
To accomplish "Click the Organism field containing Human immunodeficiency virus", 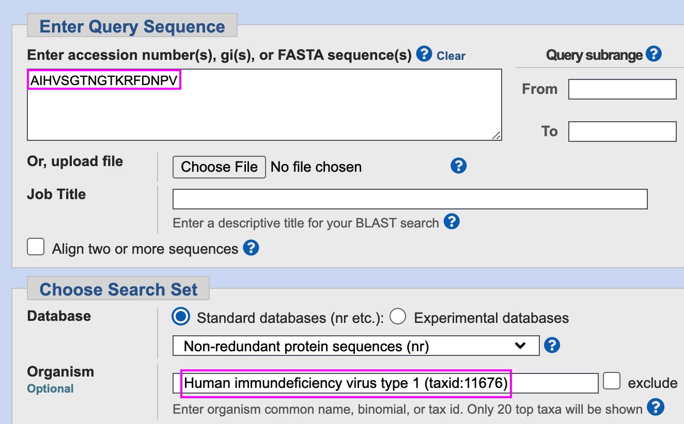I will [x=385, y=383].
